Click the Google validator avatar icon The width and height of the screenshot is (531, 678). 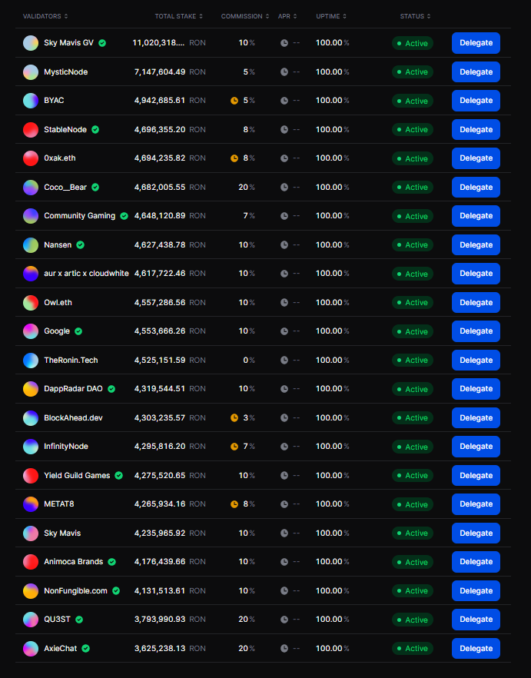coord(29,331)
